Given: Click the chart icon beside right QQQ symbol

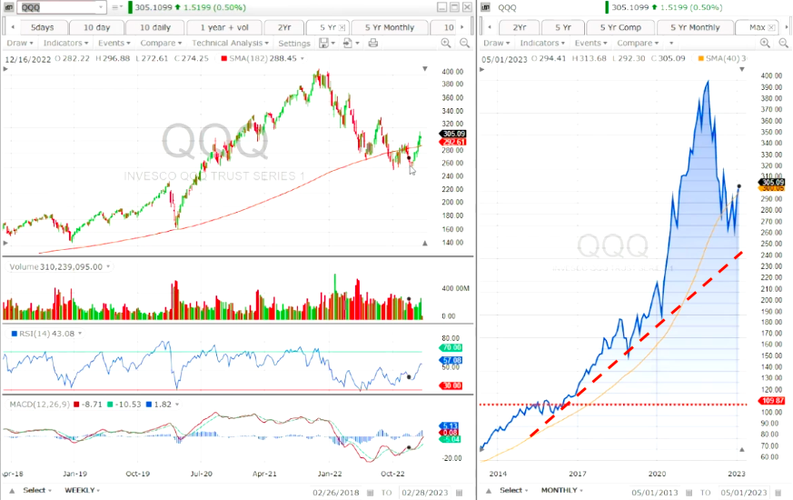Looking at the screenshot, I should 485,7.
